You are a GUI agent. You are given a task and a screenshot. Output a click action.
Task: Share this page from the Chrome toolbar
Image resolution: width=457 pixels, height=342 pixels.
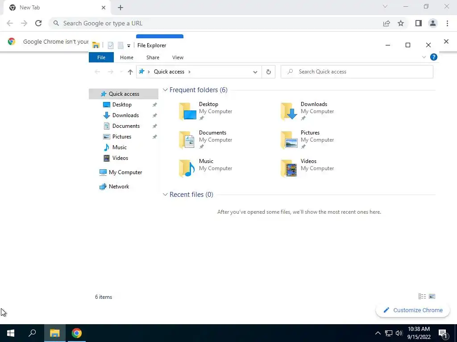point(386,23)
